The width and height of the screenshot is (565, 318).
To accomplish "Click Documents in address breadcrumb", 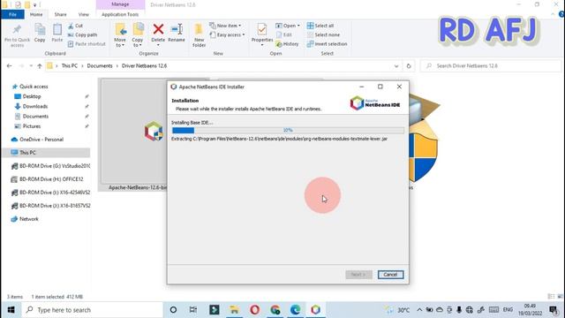I will tap(100, 66).
